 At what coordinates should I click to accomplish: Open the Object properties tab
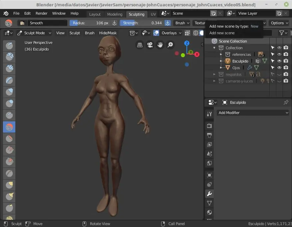click(209, 175)
